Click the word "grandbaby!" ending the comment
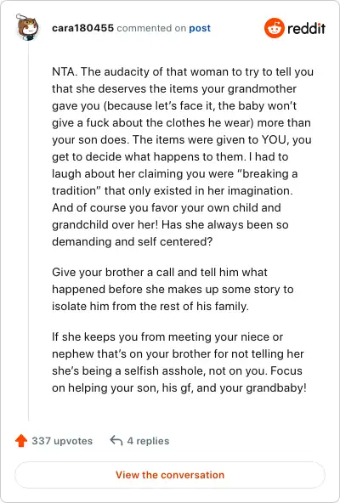Viewport: 340px width, 503px height. point(276,387)
